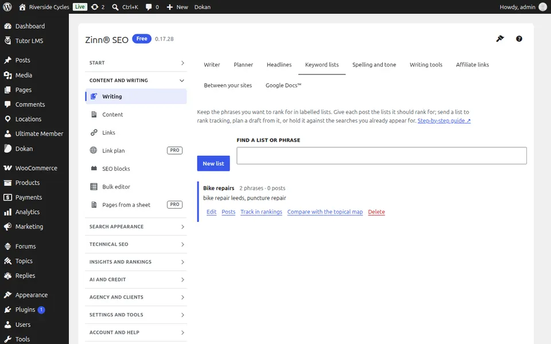Switch to the Spelling and tone tab
Viewport: 551px width, 344px height.
[374, 65]
